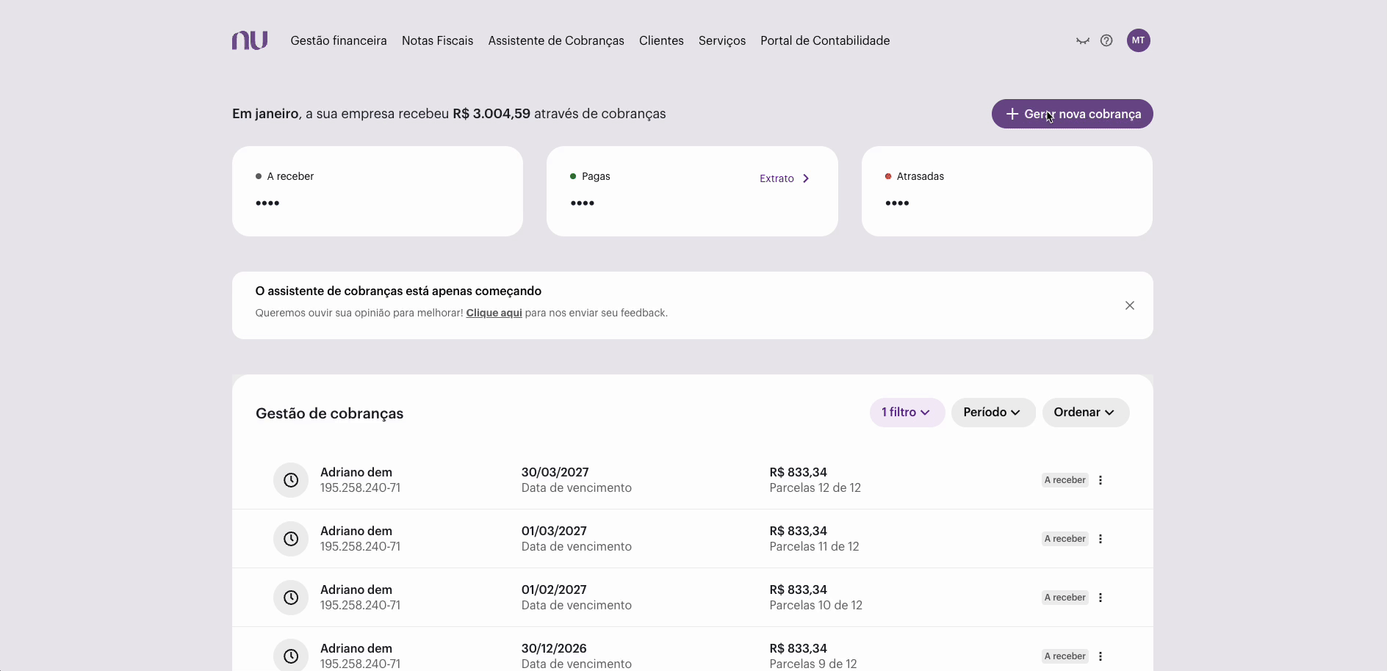Select Assistente de Cobranças menu item
The image size is (1387, 671).
tap(556, 41)
